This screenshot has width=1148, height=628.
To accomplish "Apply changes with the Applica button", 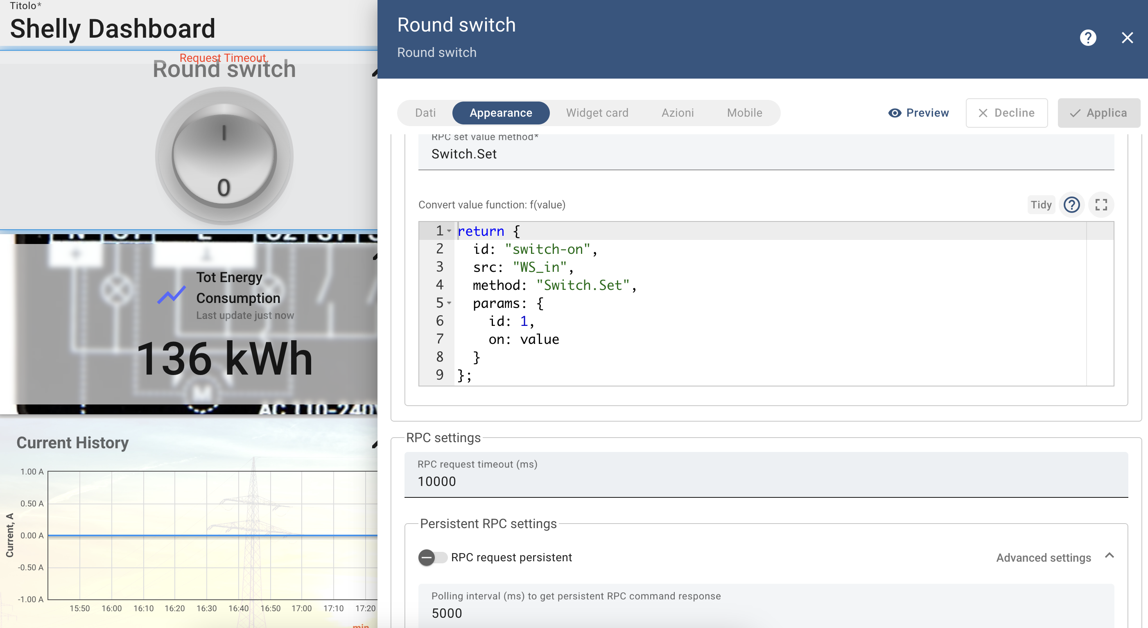I will pos(1098,113).
